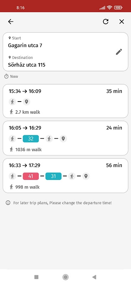Refresh the trip plan results

click(x=106, y=22)
